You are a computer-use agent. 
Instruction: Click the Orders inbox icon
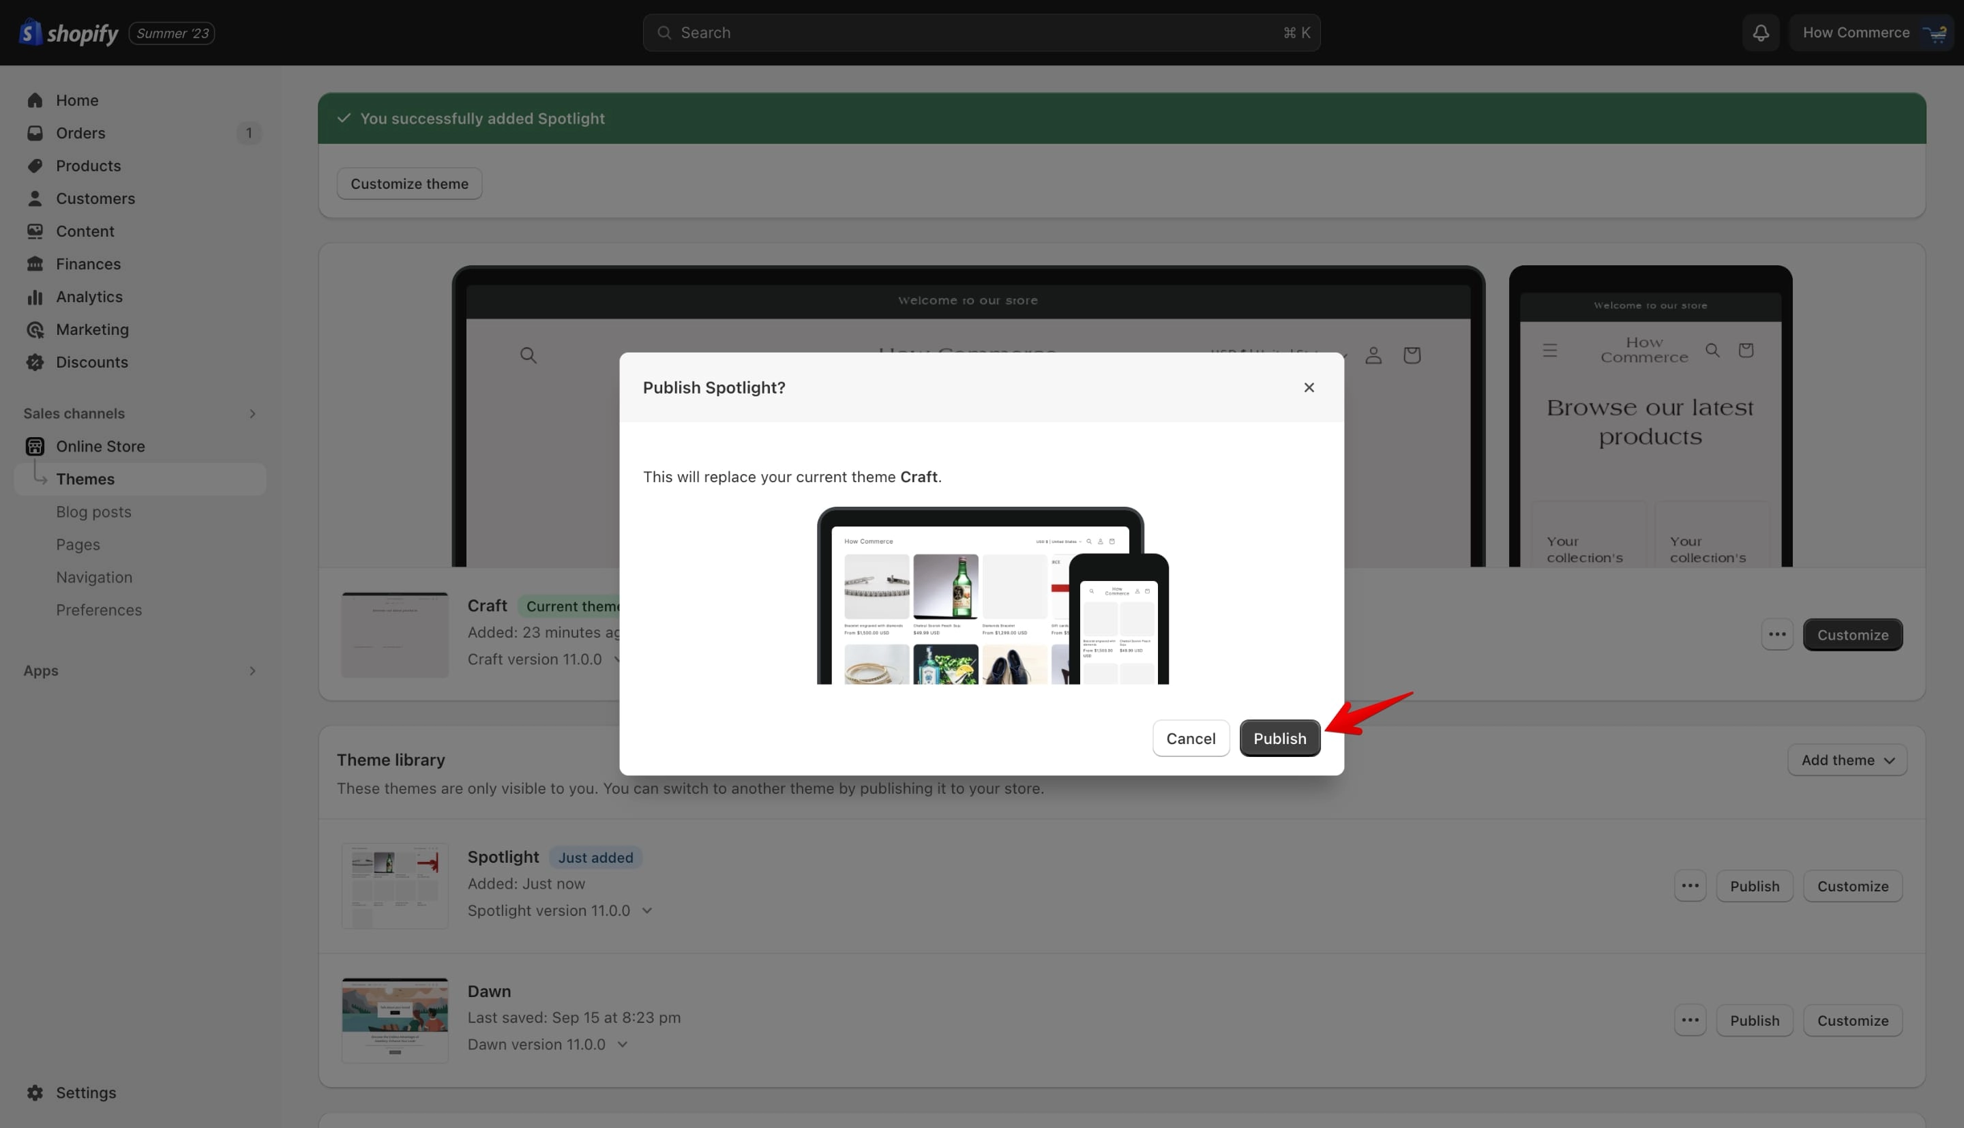click(x=35, y=133)
